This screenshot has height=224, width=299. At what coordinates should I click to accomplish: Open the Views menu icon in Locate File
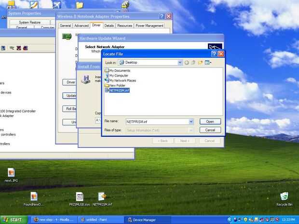[x=208, y=63]
